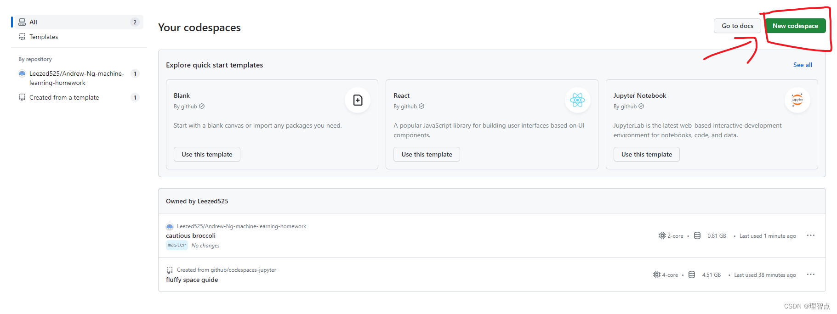Open options menu for fluffy space guide

click(811, 275)
